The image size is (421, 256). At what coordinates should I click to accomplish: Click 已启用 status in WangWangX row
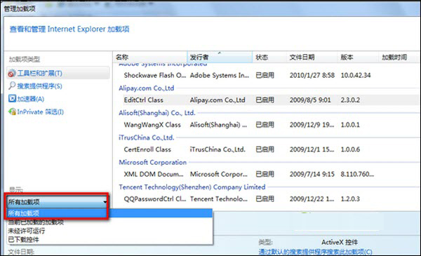coord(265,125)
